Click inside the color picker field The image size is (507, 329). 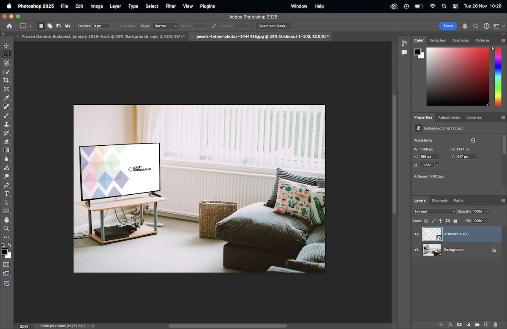tap(458, 76)
